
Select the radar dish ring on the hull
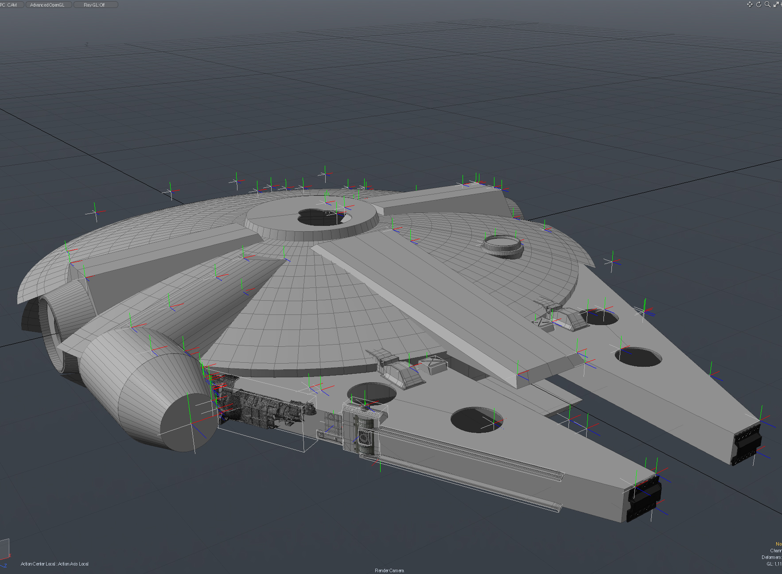point(503,246)
